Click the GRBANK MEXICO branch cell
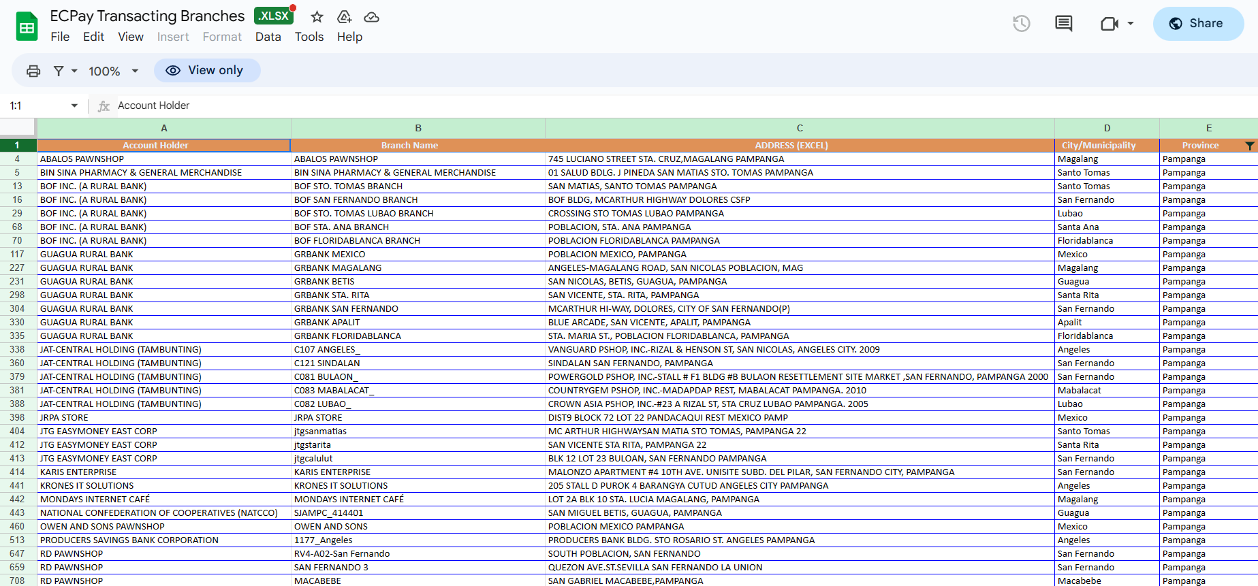This screenshot has height=586, width=1258. (x=418, y=255)
